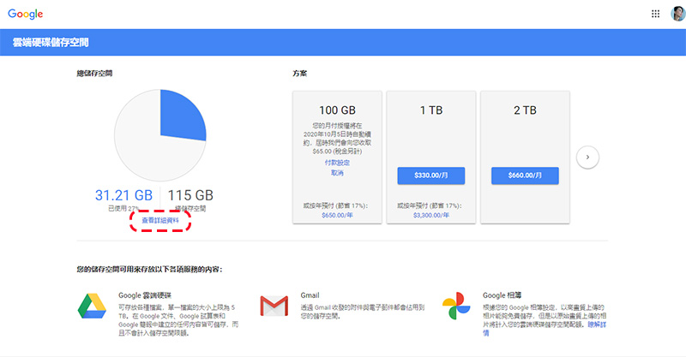Image resolution: width=686 pixels, height=357 pixels.
Task: Select the $3,300.00/年 annual price link
Action: [x=431, y=216]
